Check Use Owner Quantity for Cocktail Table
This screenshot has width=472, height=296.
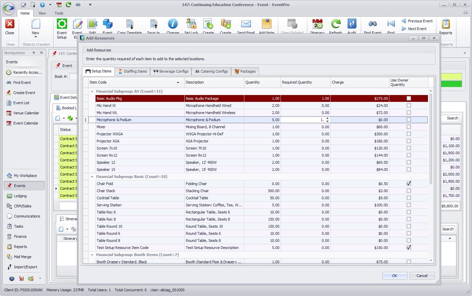click(x=409, y=198)
